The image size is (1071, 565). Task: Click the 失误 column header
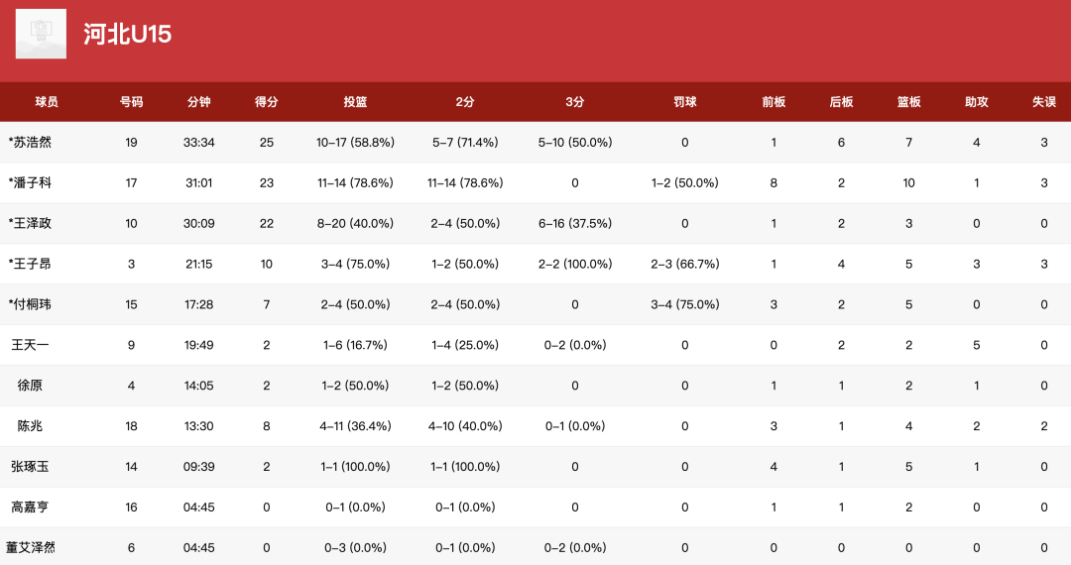[1044, 102]
